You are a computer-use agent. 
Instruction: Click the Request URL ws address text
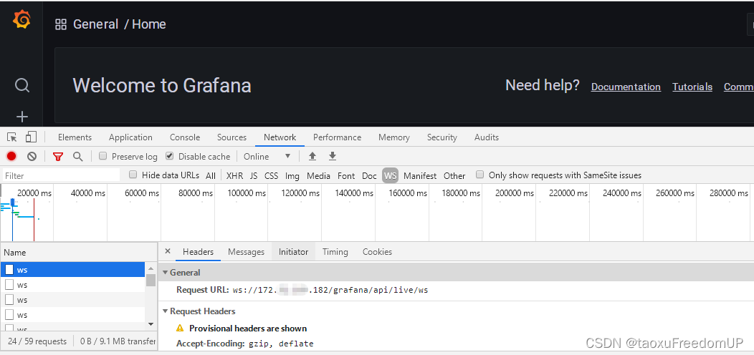(x=330, y=290)
